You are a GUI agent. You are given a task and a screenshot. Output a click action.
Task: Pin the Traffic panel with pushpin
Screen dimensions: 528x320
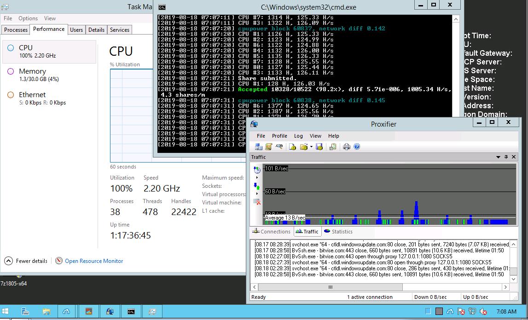506,157
